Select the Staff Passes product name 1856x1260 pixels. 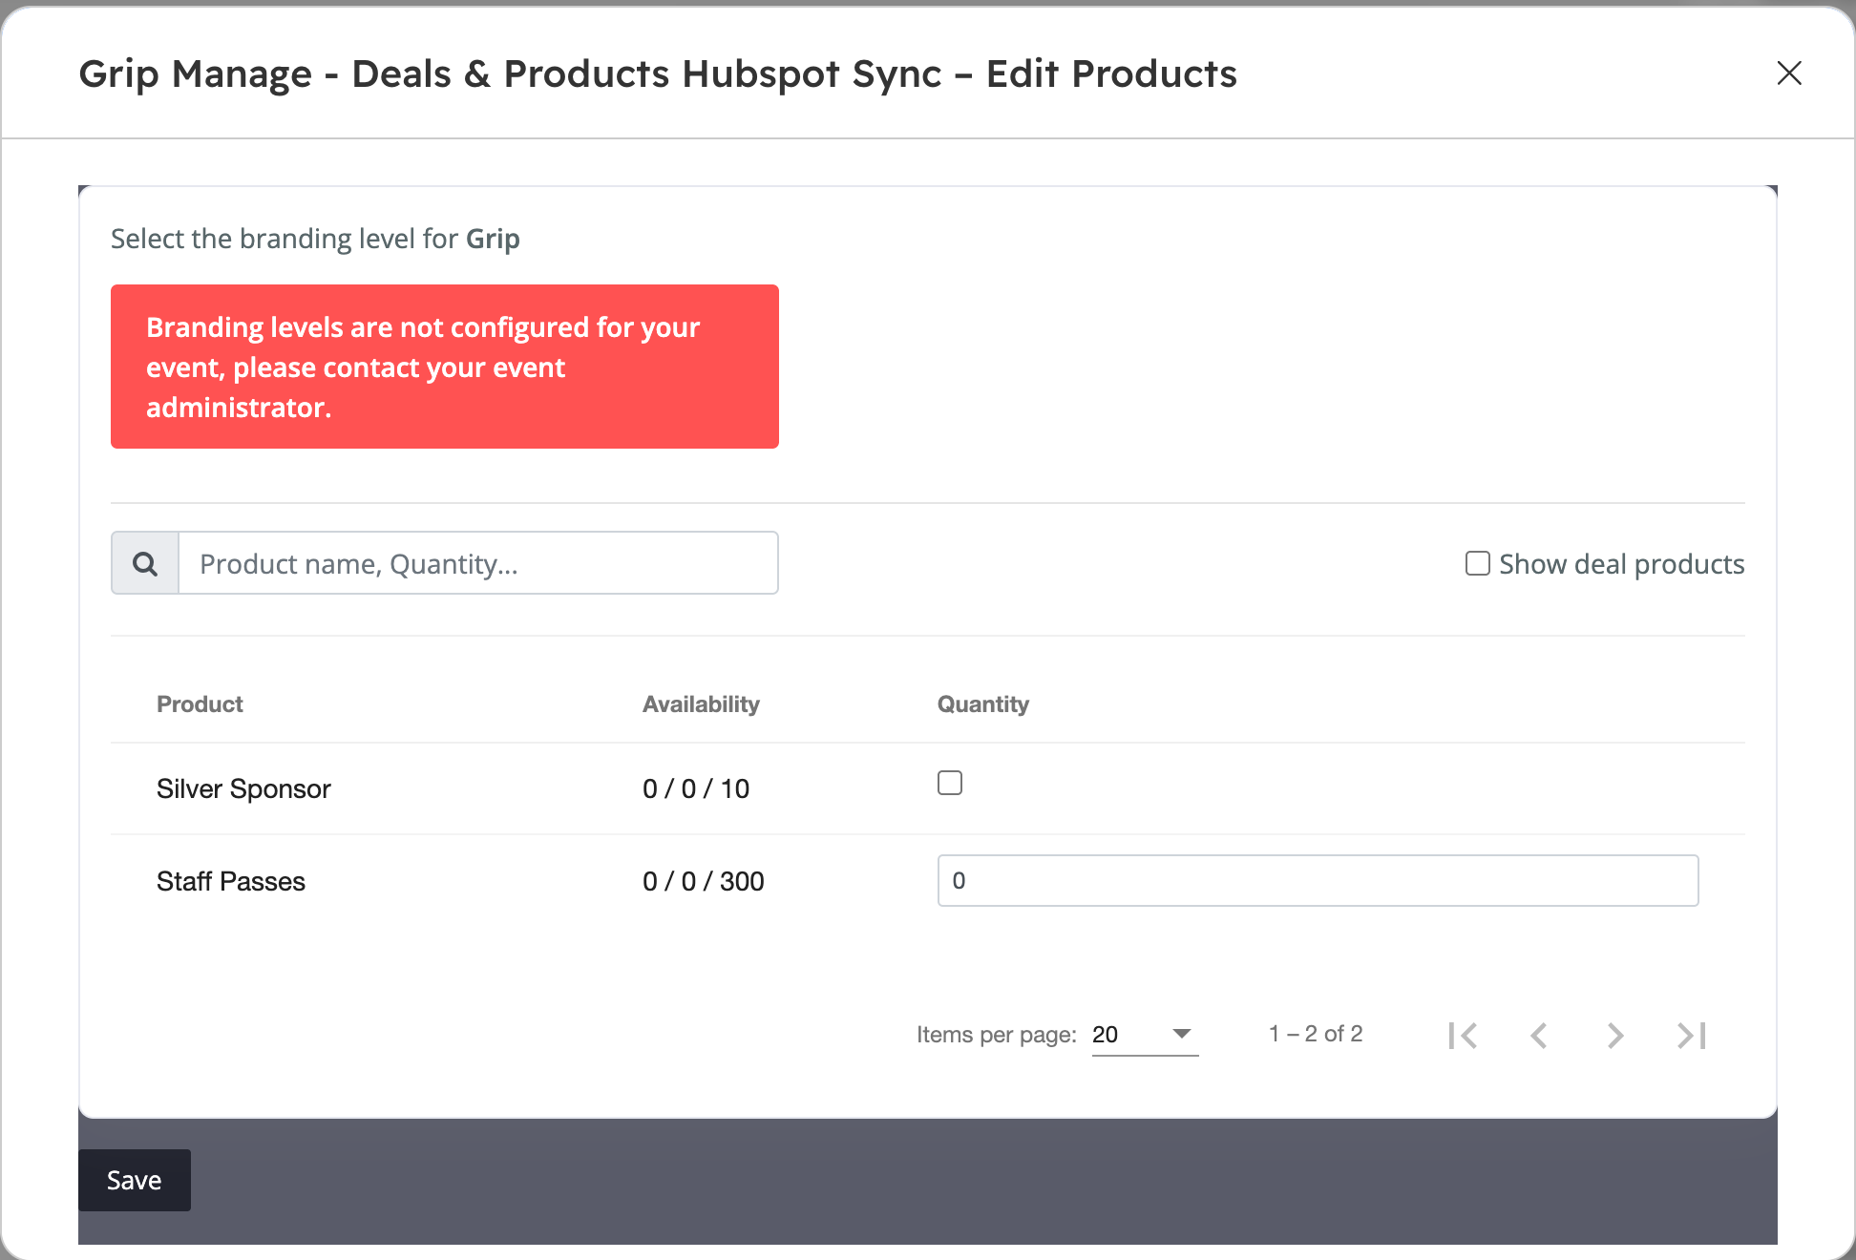click(231, 881)
